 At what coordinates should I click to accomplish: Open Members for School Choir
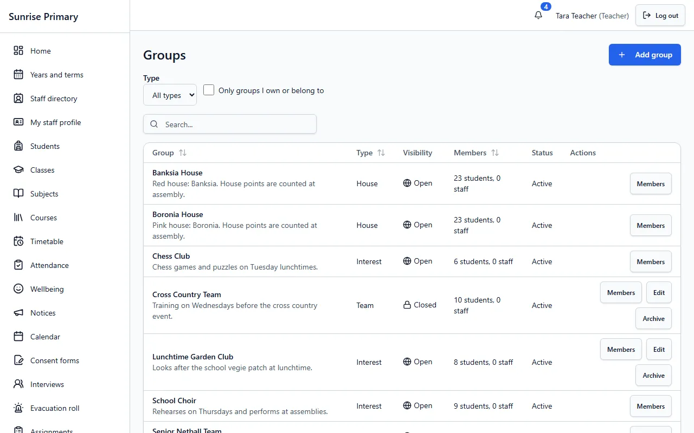(x=651, y=406)
